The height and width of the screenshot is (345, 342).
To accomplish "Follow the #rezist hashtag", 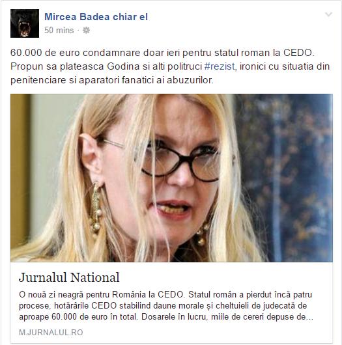I will 220,66.
